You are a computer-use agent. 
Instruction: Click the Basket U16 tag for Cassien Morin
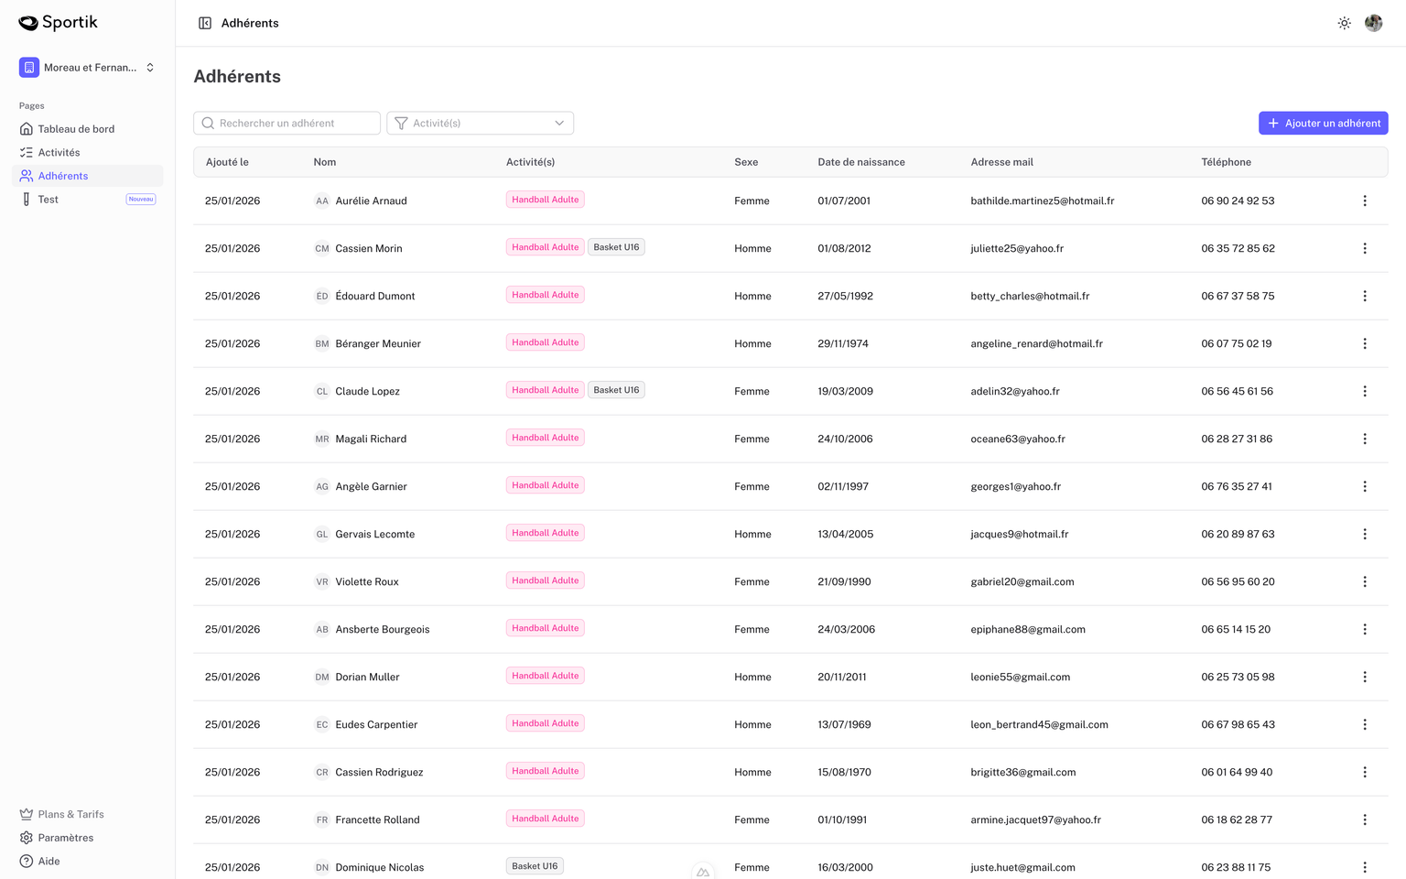[x=616, y=247]
